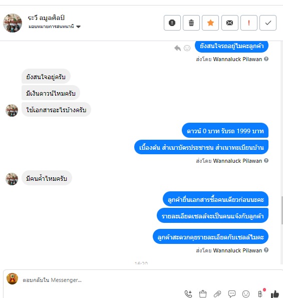Open the shopping bag icon

203,294
